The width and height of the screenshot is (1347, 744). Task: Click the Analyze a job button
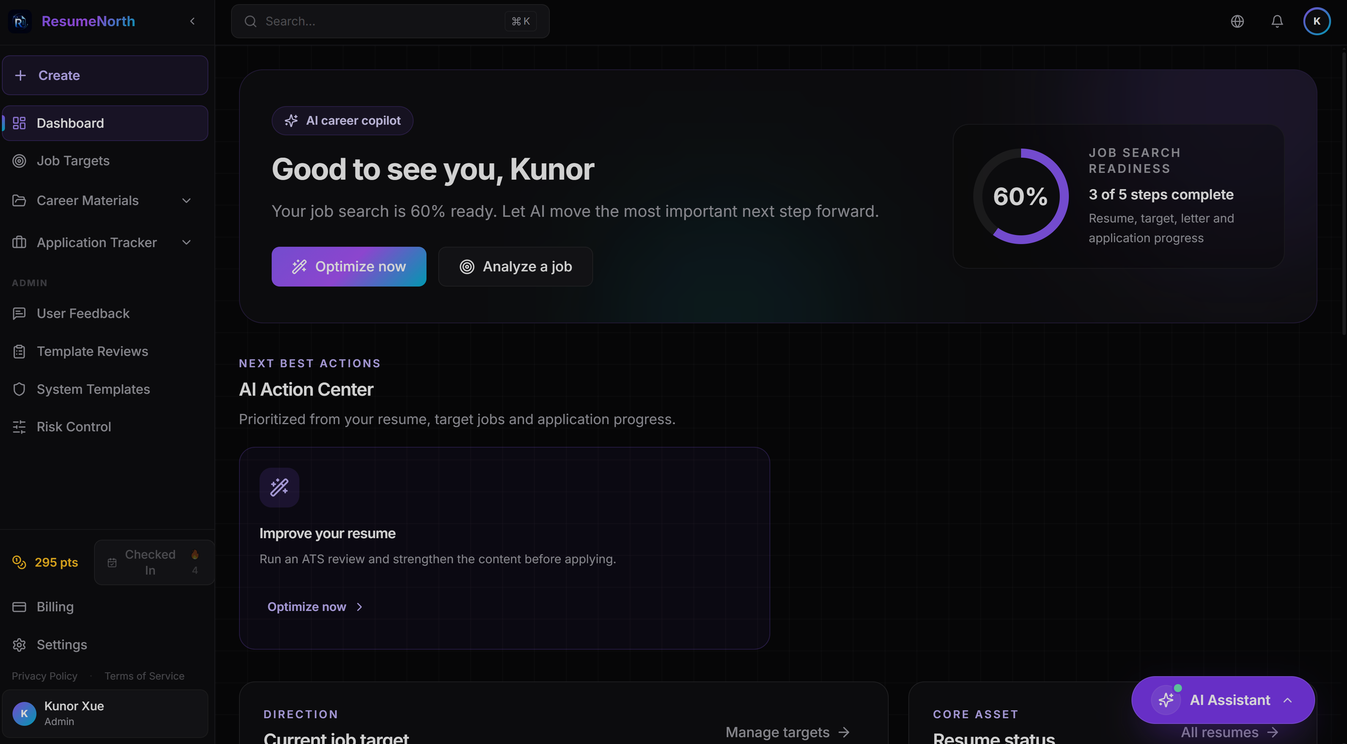pos(515,266)
